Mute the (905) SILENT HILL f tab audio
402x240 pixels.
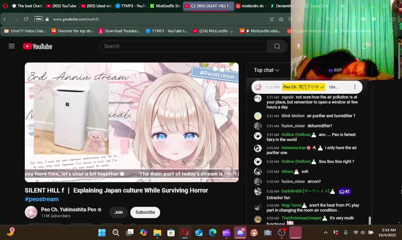pyautogui.click(x=193, y=6)
